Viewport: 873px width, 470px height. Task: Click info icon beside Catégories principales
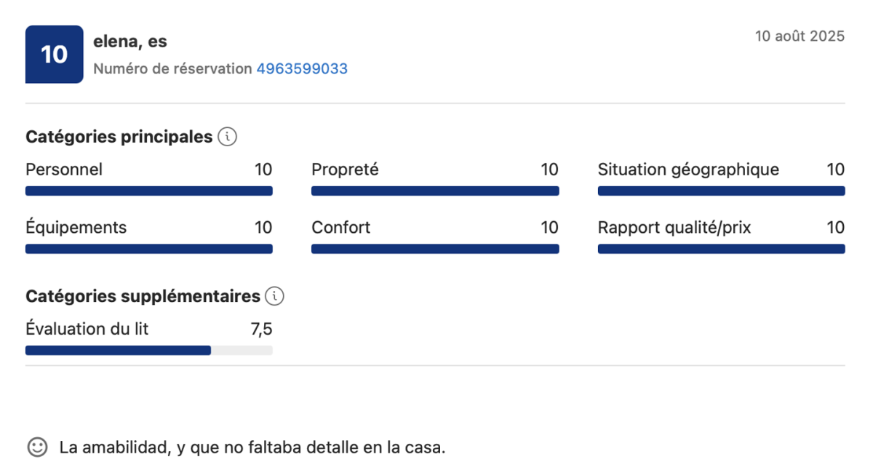tap(228, 137)
